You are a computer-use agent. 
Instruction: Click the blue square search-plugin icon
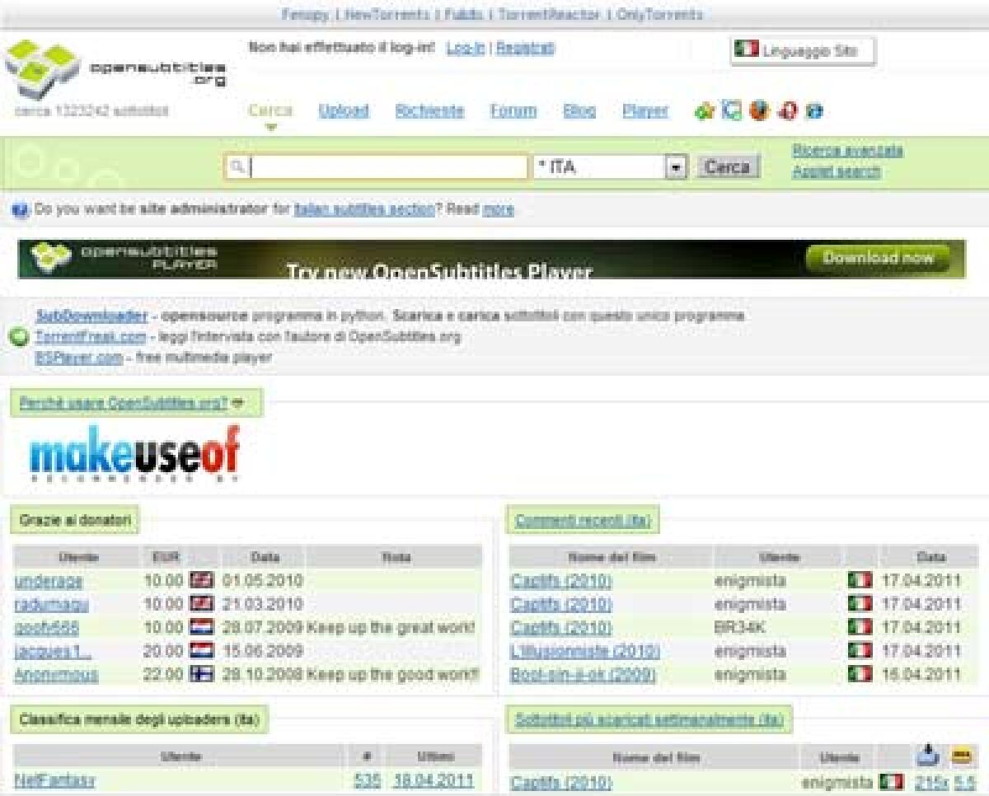(731, 110)
